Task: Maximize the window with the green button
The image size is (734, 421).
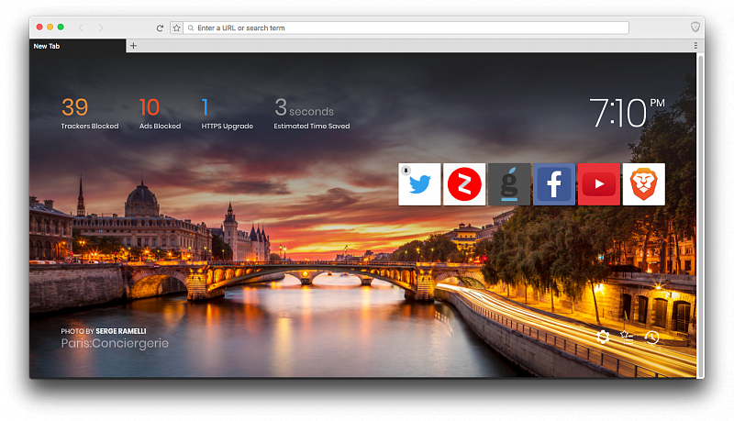Action: coord(61,28)
